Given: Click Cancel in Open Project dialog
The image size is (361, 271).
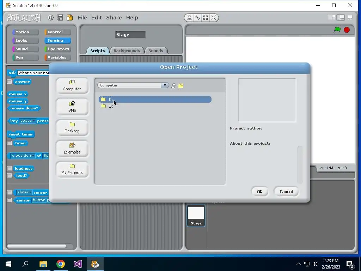Looking at the screenshot, I should point(286,192).
